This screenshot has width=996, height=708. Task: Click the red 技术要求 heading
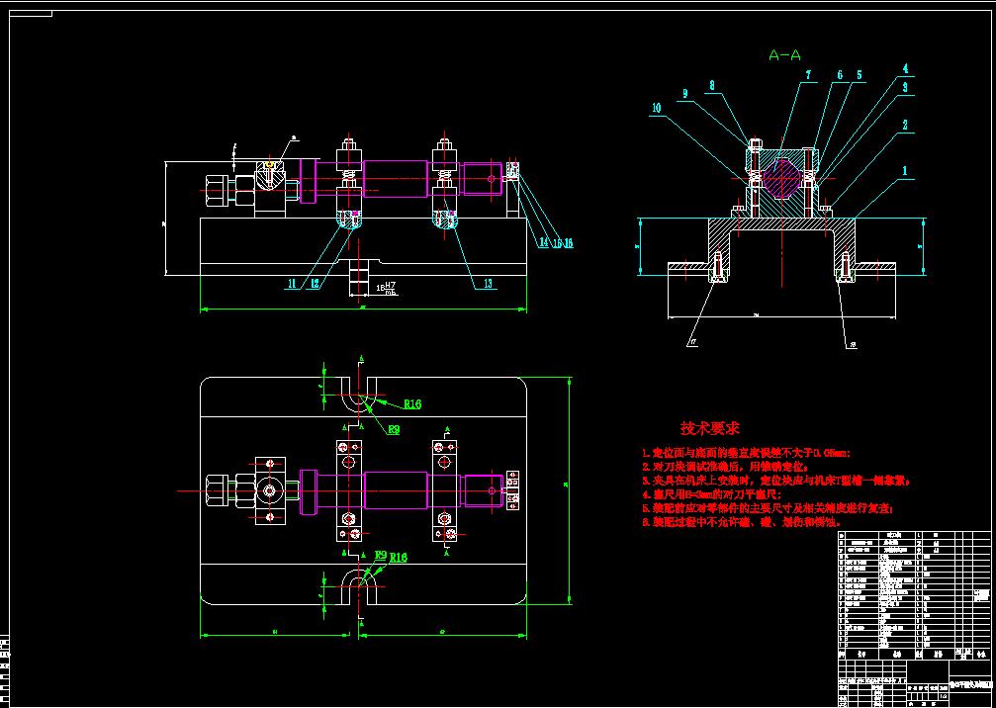[x=709, y=428]
